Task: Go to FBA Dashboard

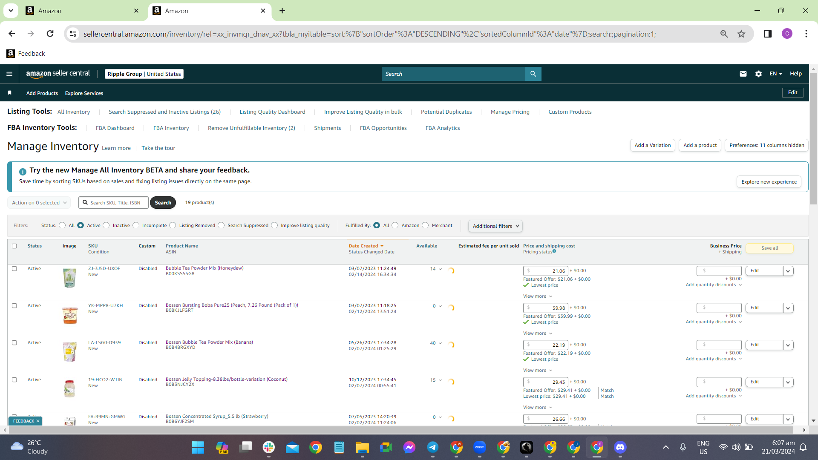Action: (115, 128)
